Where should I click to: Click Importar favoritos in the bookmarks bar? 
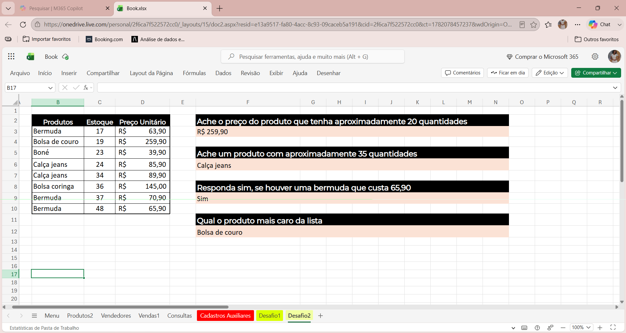coord(47,39)
